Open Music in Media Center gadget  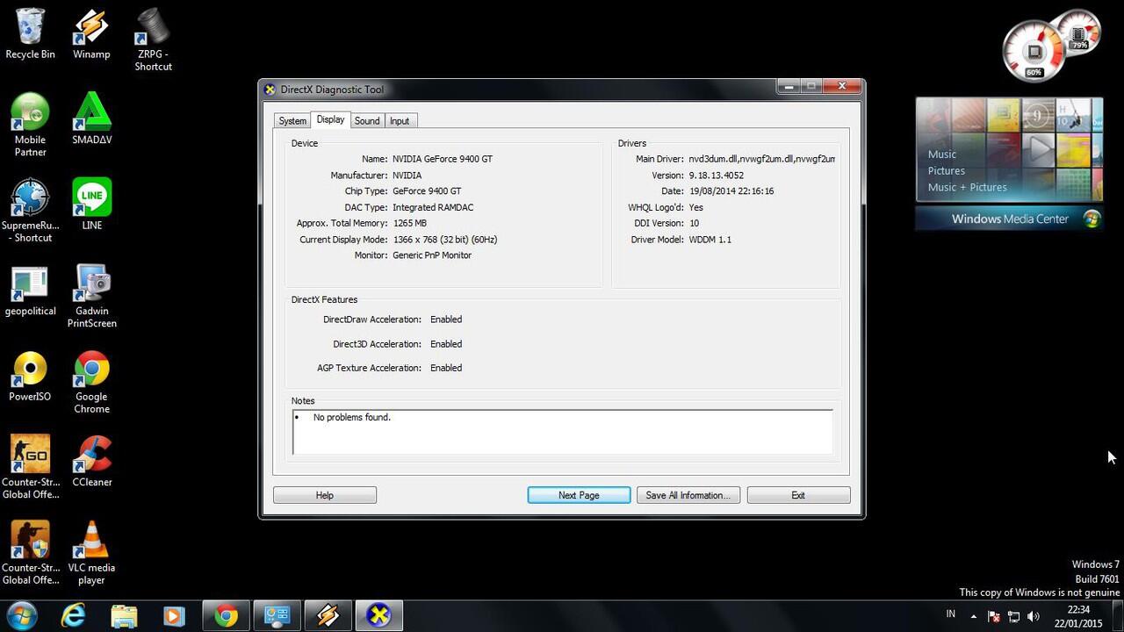coord(942,154)
